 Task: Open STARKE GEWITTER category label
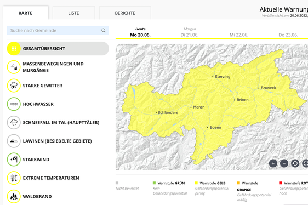tap(42, 86)
